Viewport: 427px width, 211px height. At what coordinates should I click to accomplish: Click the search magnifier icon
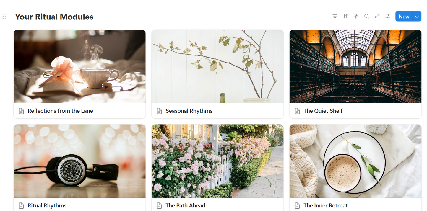(367, 16)
